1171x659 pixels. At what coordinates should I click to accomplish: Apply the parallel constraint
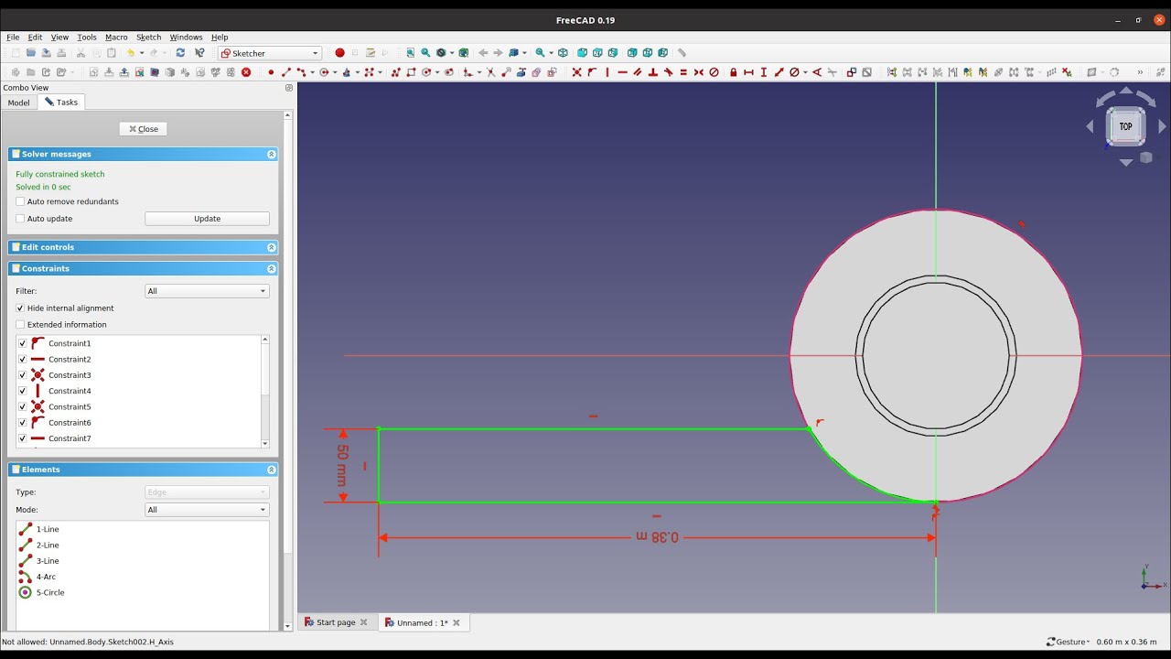[x=638, y=72]
